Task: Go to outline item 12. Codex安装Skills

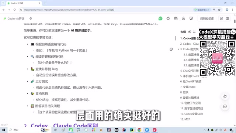Action: pos(192,114)
